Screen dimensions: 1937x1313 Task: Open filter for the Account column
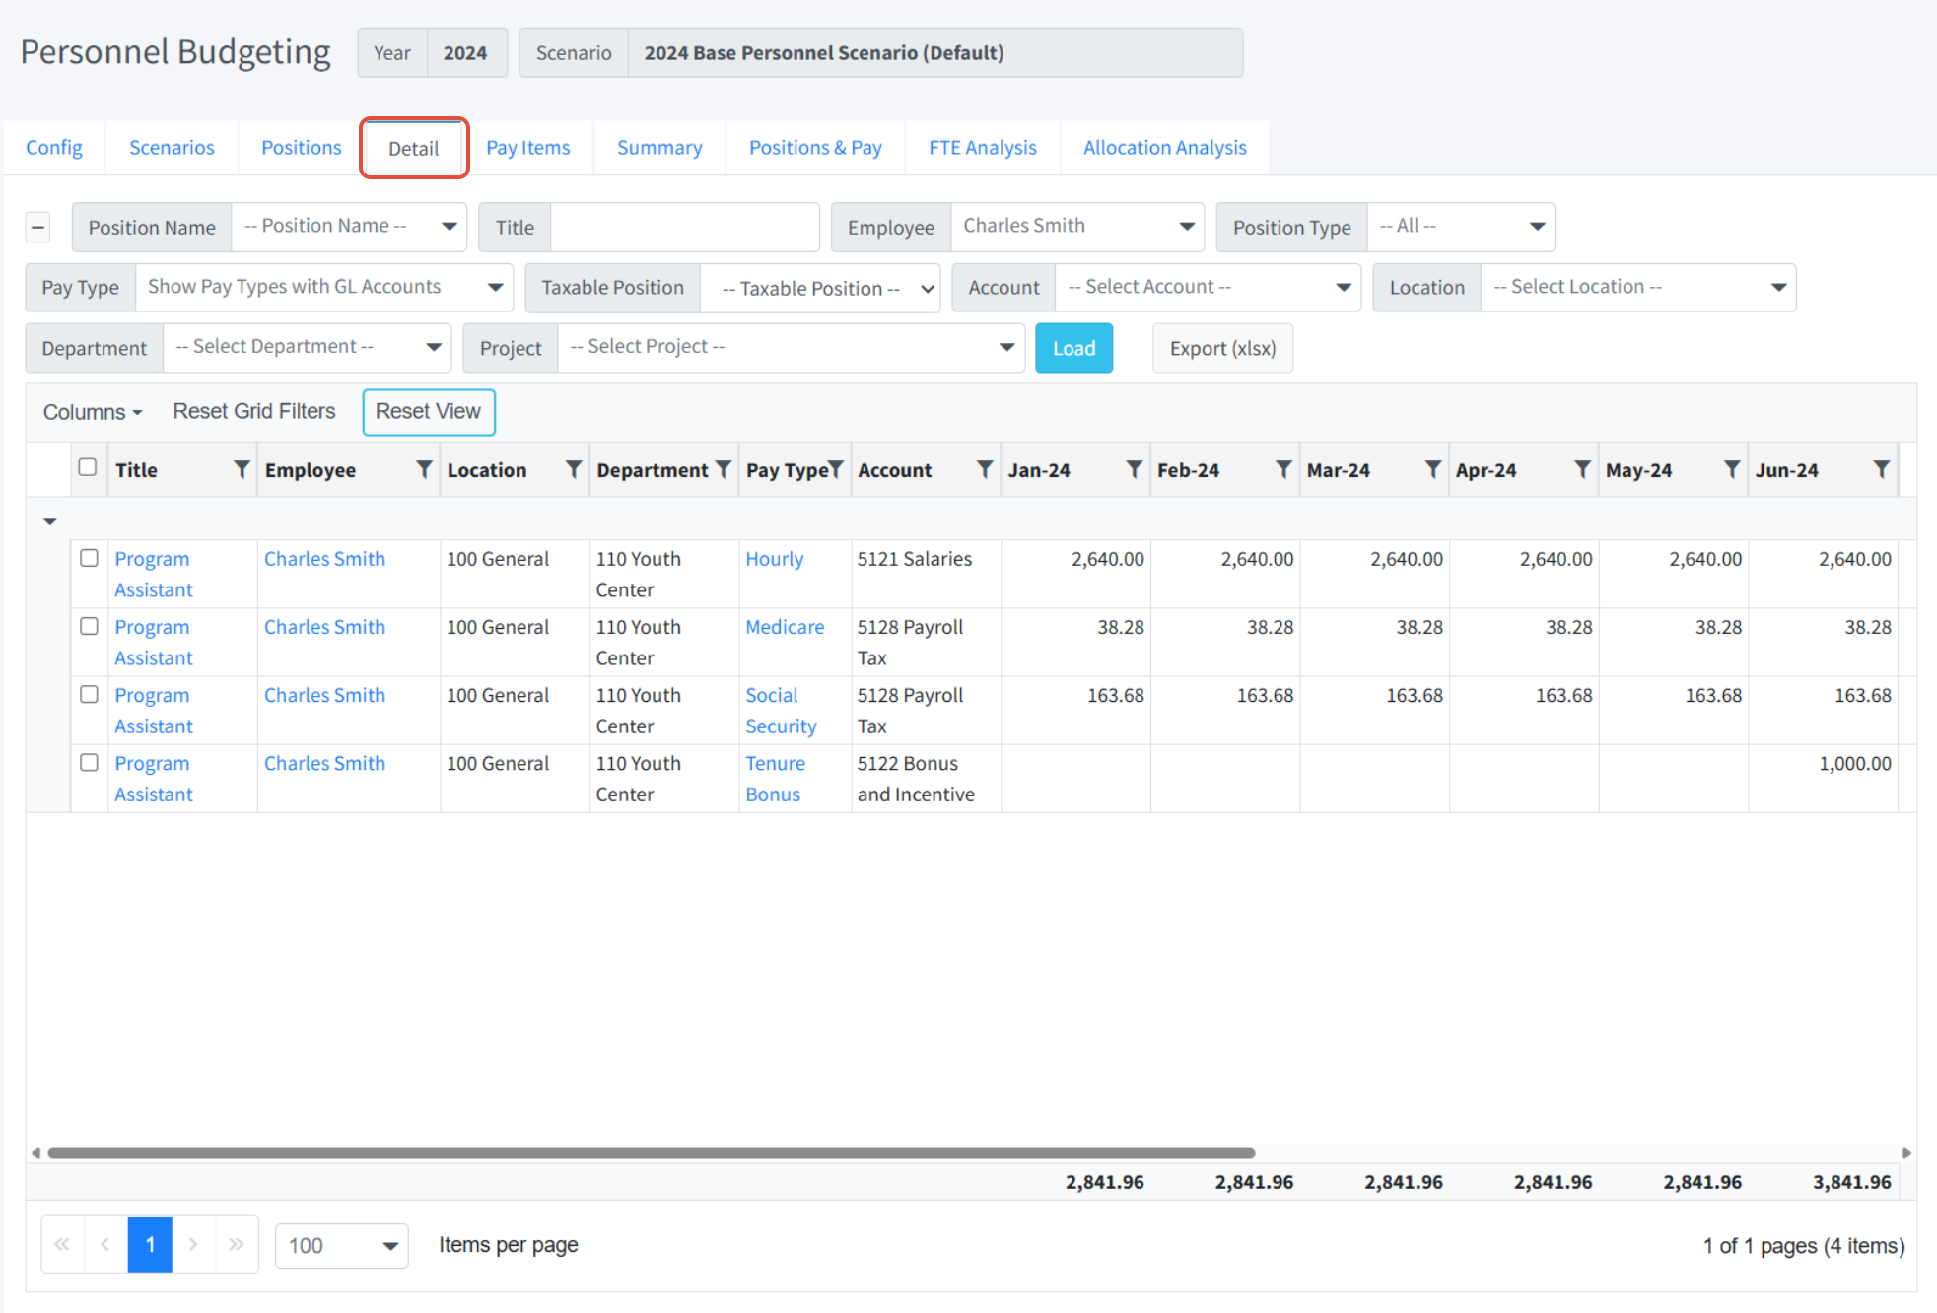point(984,470)
